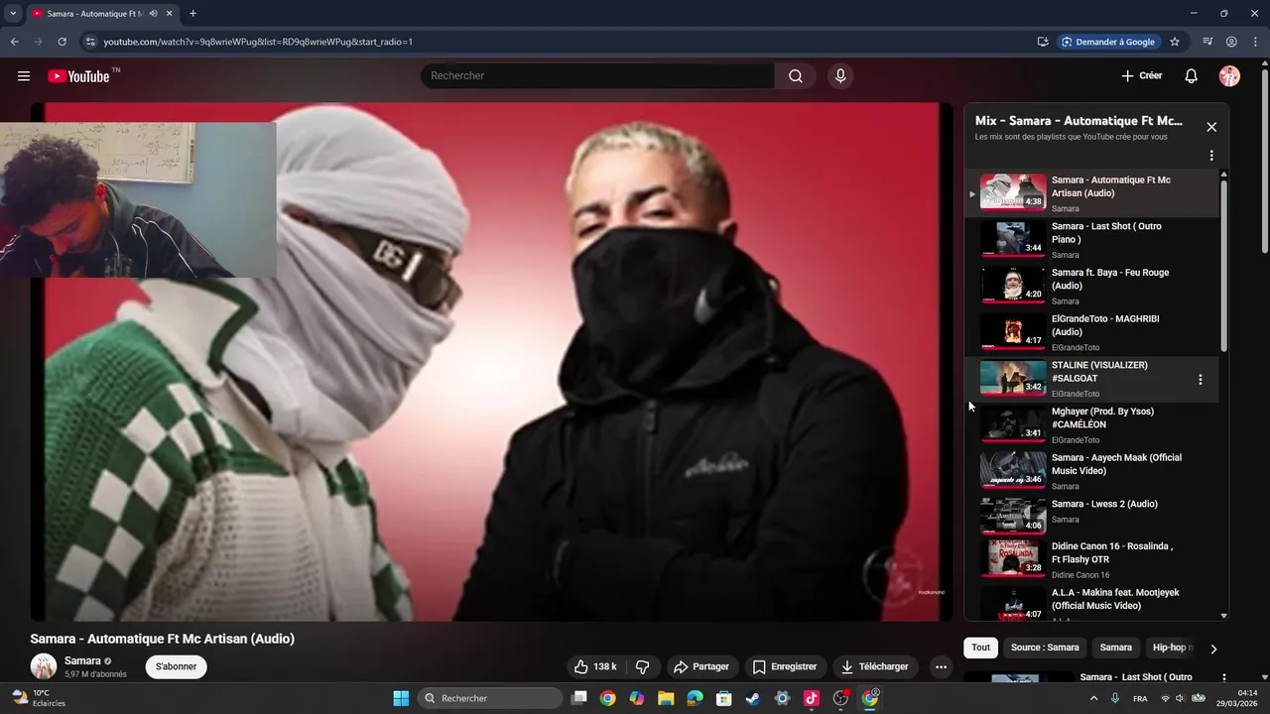The height and width of the screenshot is (714, 1270).
Task: Click the Créer button
Action: pos(1142,76)
